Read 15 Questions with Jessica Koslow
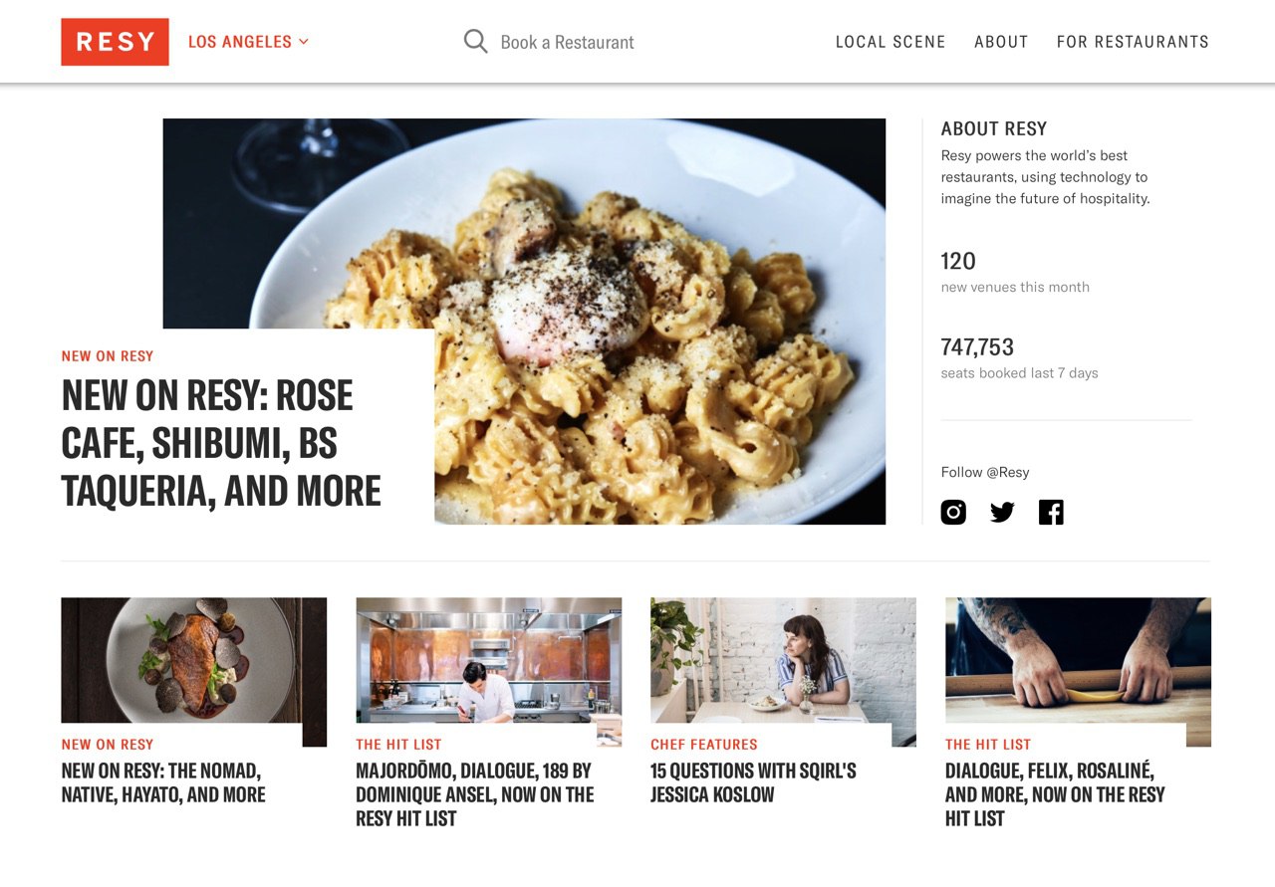Image resolution: width=1275 pixels, height=887 pixels. click(x=753, y=782)
